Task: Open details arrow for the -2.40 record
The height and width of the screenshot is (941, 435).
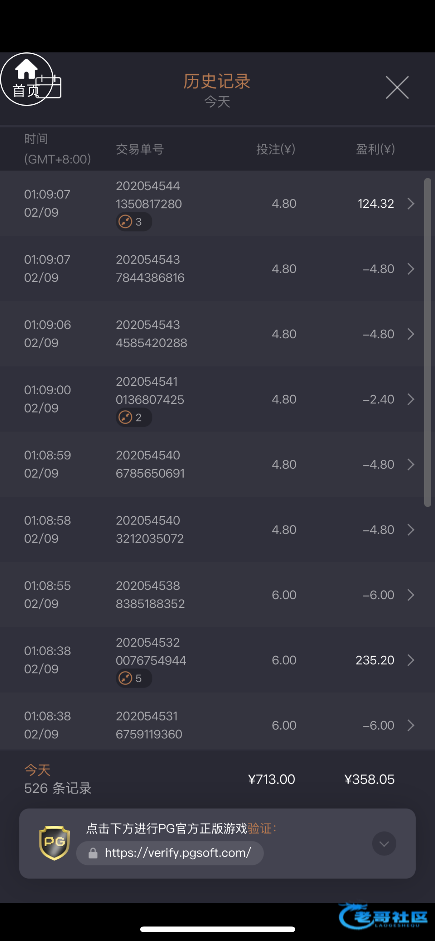Action: 410,399
